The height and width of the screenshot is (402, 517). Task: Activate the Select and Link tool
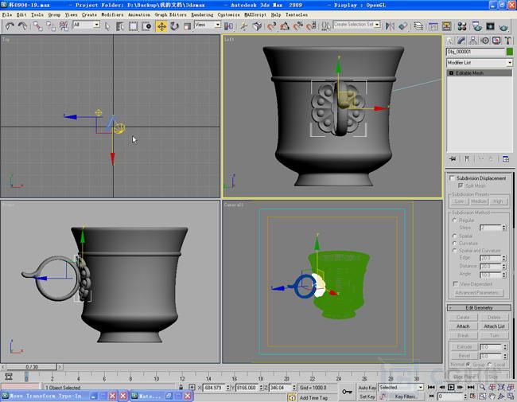[x=37, y=26]
